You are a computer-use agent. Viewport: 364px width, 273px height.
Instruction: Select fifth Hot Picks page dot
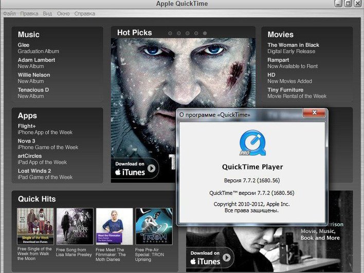pos(205,33)
